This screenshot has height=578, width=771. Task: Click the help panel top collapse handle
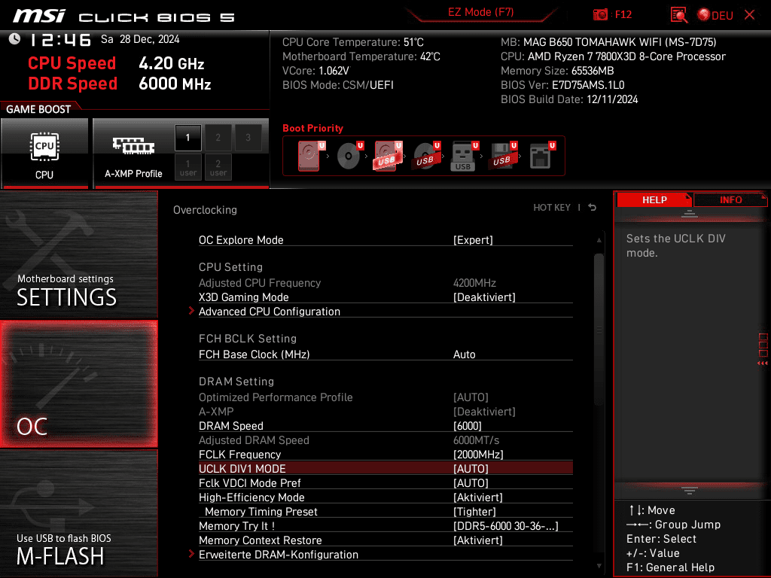pyautogui.click(x=690, y=214)
